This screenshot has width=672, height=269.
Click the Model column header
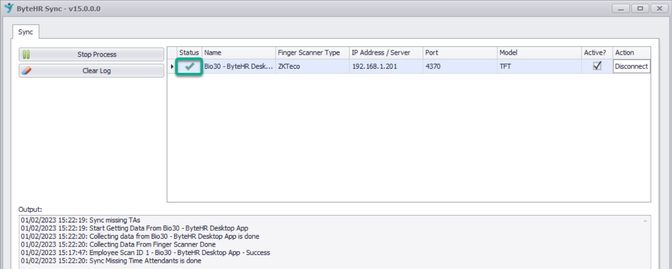tap(539, 52)
